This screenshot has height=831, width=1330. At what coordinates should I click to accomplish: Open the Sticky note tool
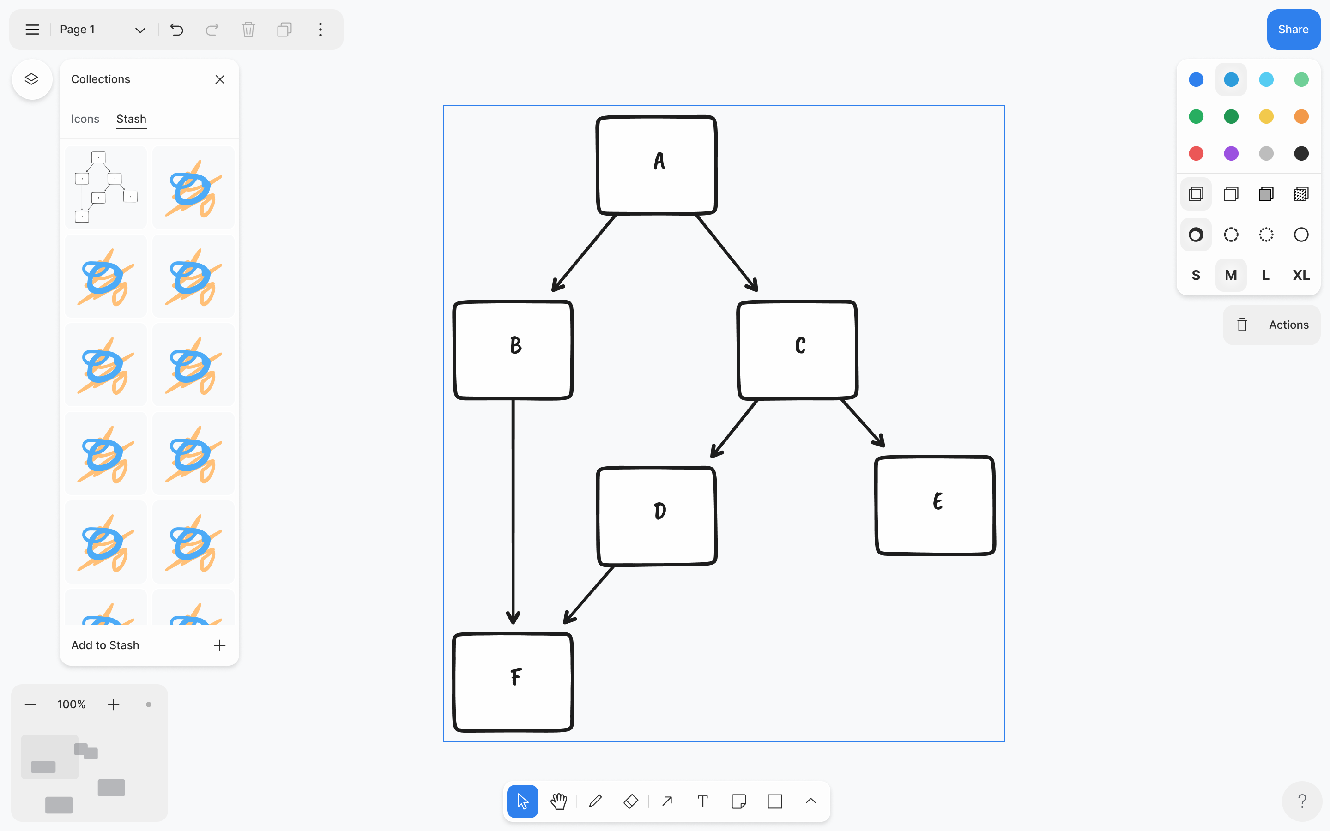coord(738,801)
